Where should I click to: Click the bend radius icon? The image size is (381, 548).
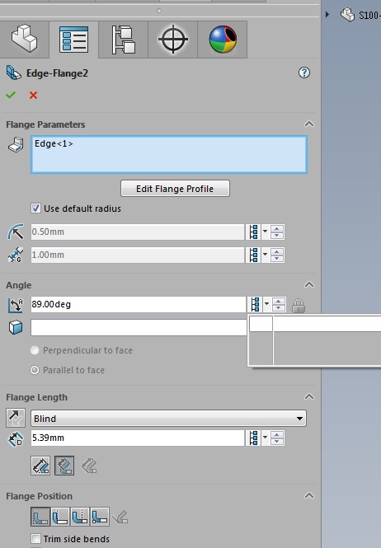pos(16,232)
